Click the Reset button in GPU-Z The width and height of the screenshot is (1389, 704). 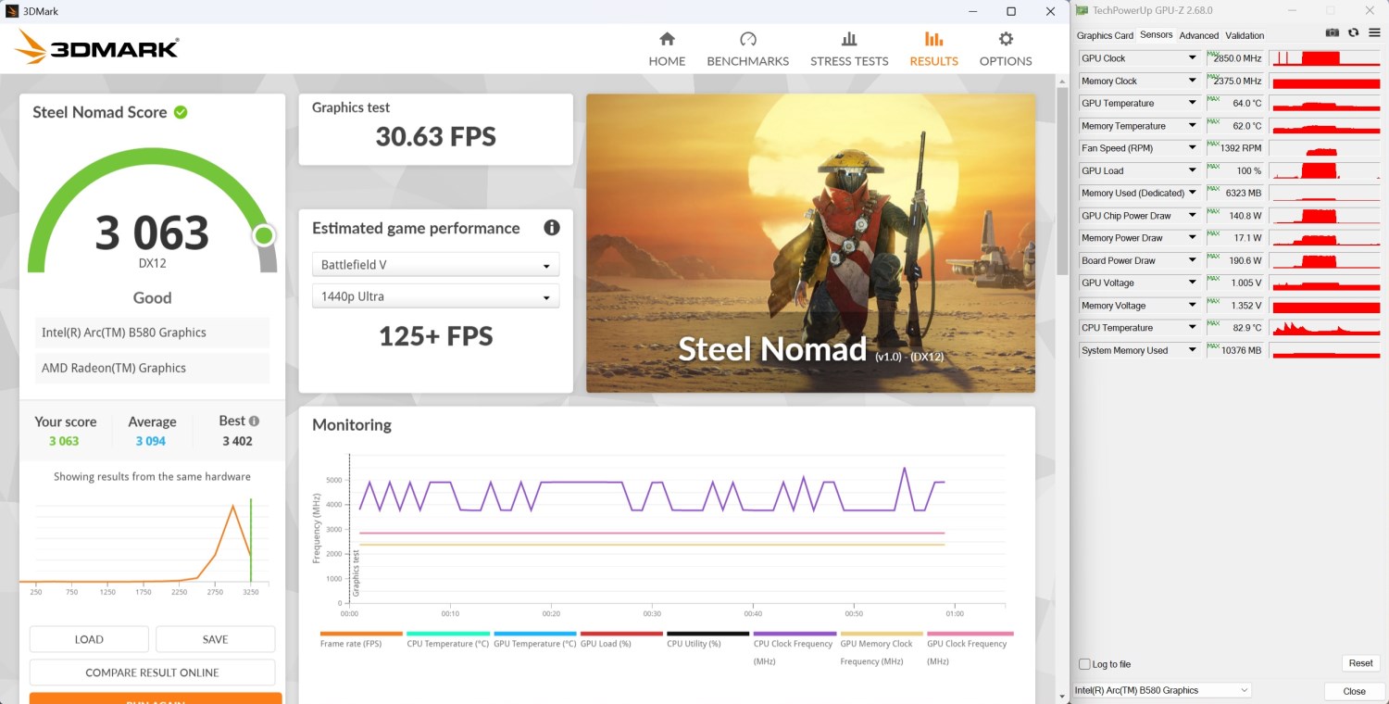click(1360, 663)
